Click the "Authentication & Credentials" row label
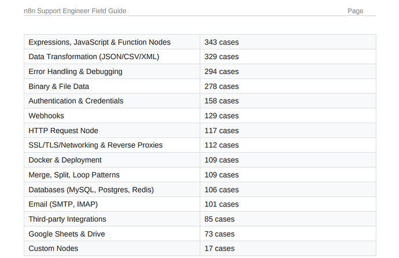 point(76,101)
